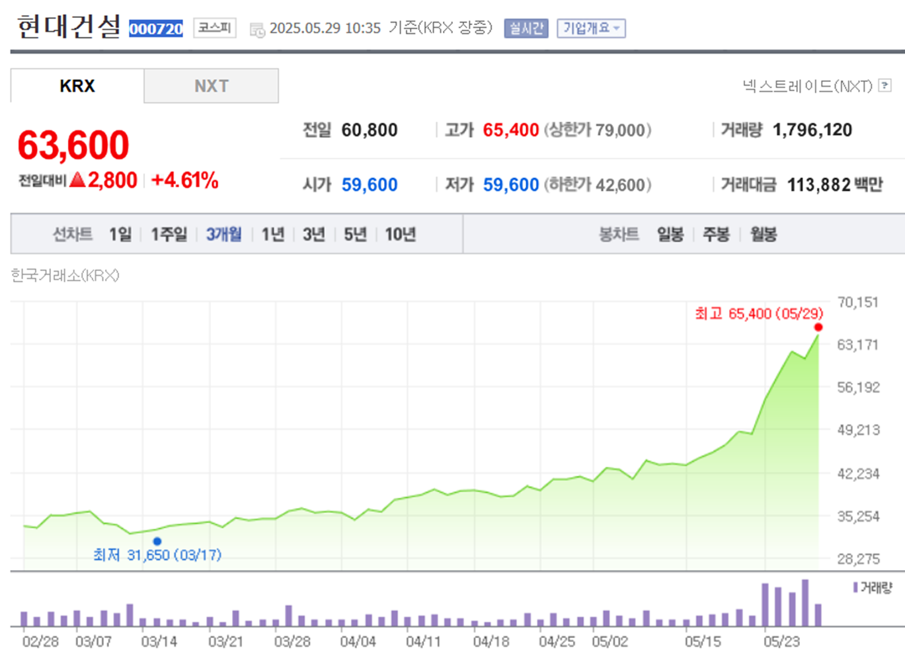Click the lower limit text 하한가 42,600
This screenshot has height=652, width=905.
(598, 184)
